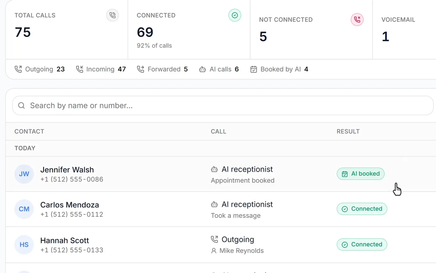Click the name Jennifer Walsh
Screen dimensions: 436x273
pyautogui.click(x=67, y=170)
